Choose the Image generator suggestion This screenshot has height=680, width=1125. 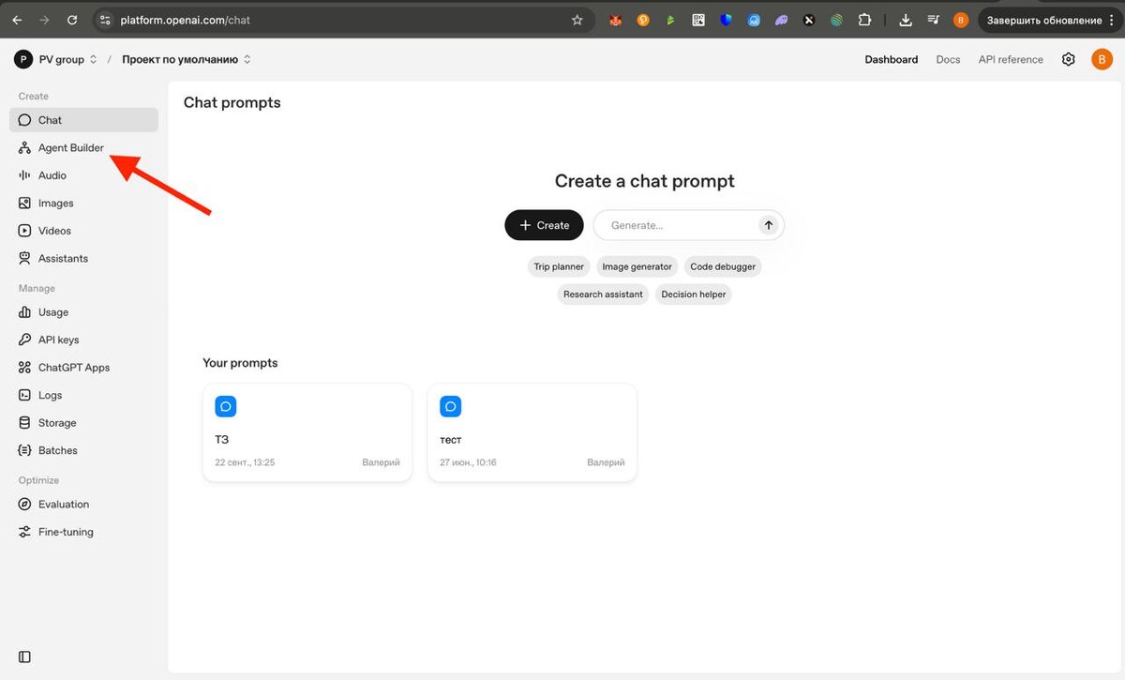[x=637, y=266]
